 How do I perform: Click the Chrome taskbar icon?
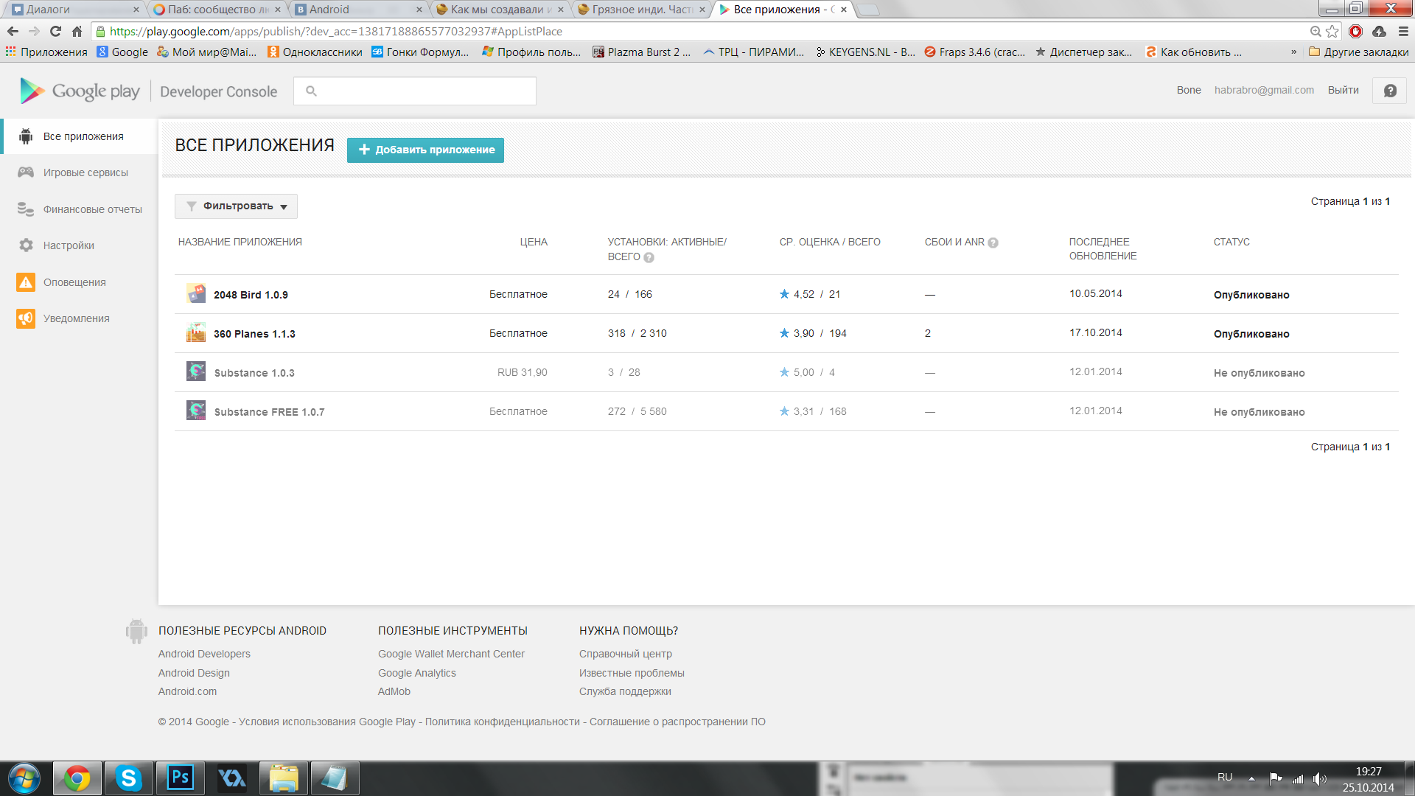(x=77, y=778)
